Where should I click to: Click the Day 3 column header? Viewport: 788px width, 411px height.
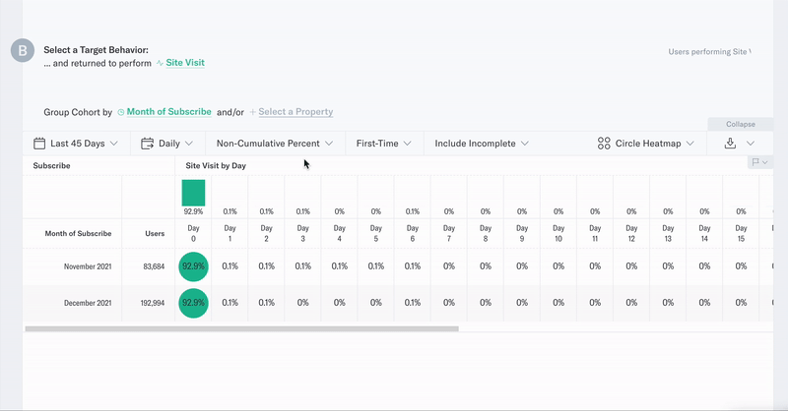pyautogui.click(x=303, y=233)
